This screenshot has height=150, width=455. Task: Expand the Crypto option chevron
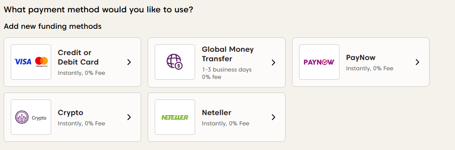tap(129, 117)
